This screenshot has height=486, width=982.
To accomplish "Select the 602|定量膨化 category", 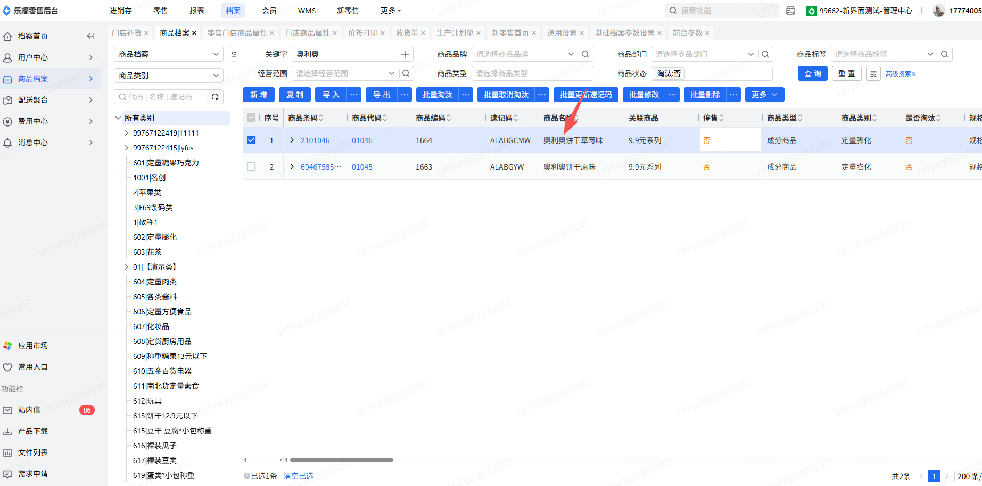I will tap(155, 237).
